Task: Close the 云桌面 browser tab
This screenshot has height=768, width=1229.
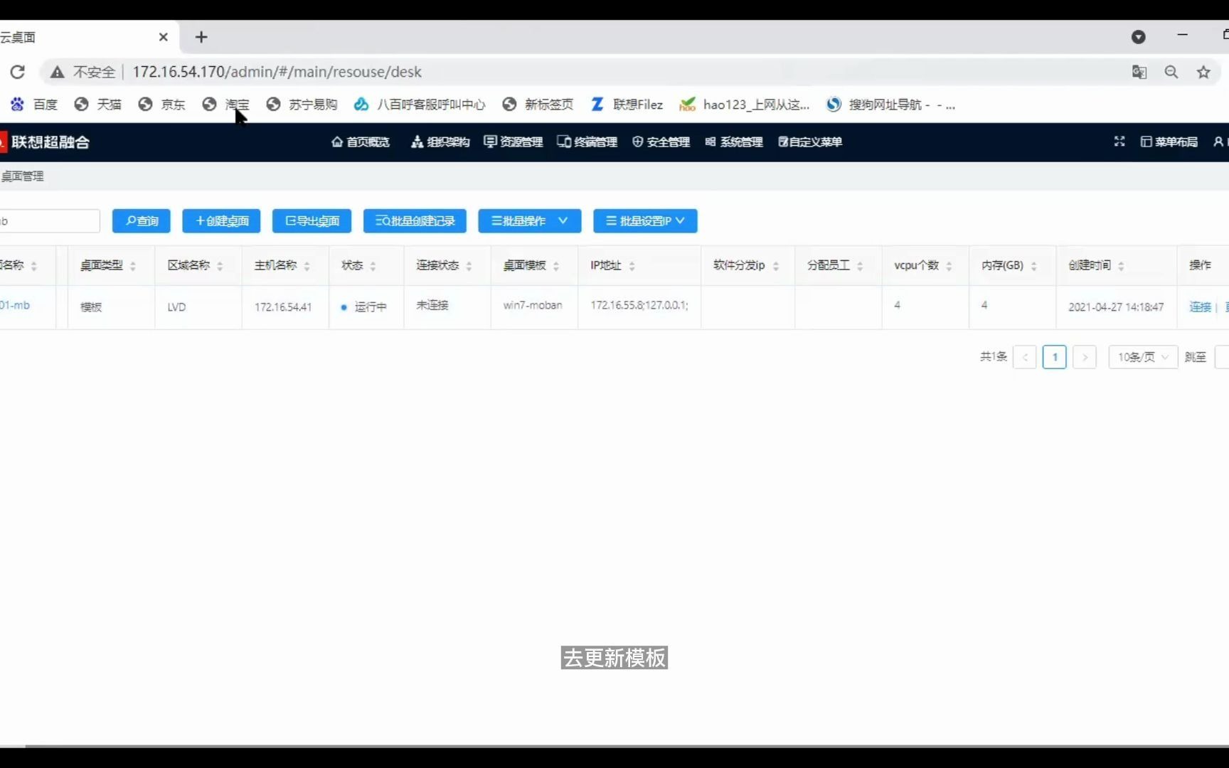Action: click(164, 37)
